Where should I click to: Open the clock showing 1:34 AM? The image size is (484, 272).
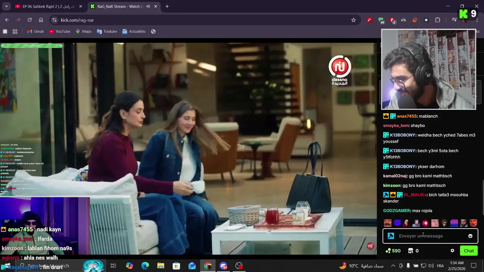[x=457, y=266]
